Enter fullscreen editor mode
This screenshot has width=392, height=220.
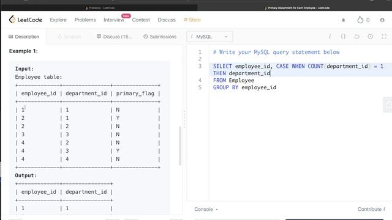[x=384, y=37]
